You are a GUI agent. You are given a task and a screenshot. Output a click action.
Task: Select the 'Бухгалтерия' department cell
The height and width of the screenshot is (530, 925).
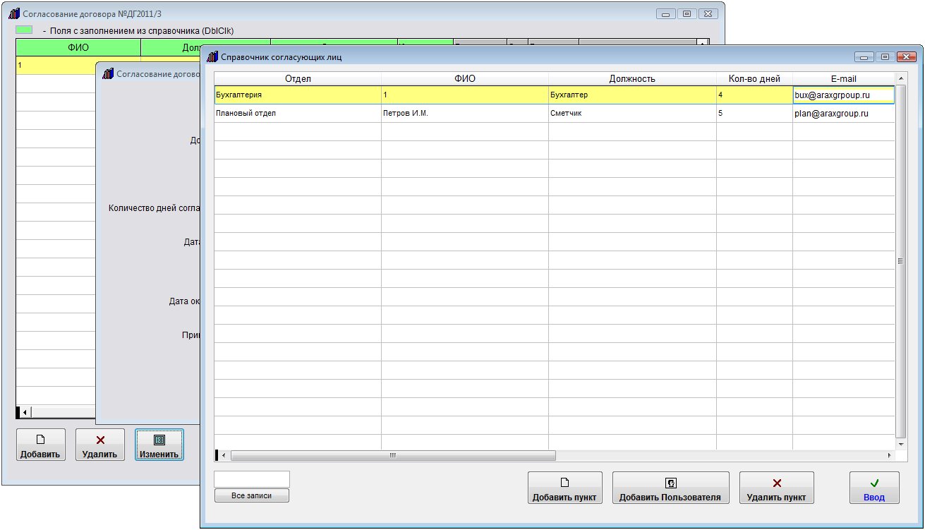click(x=298, y=95)
